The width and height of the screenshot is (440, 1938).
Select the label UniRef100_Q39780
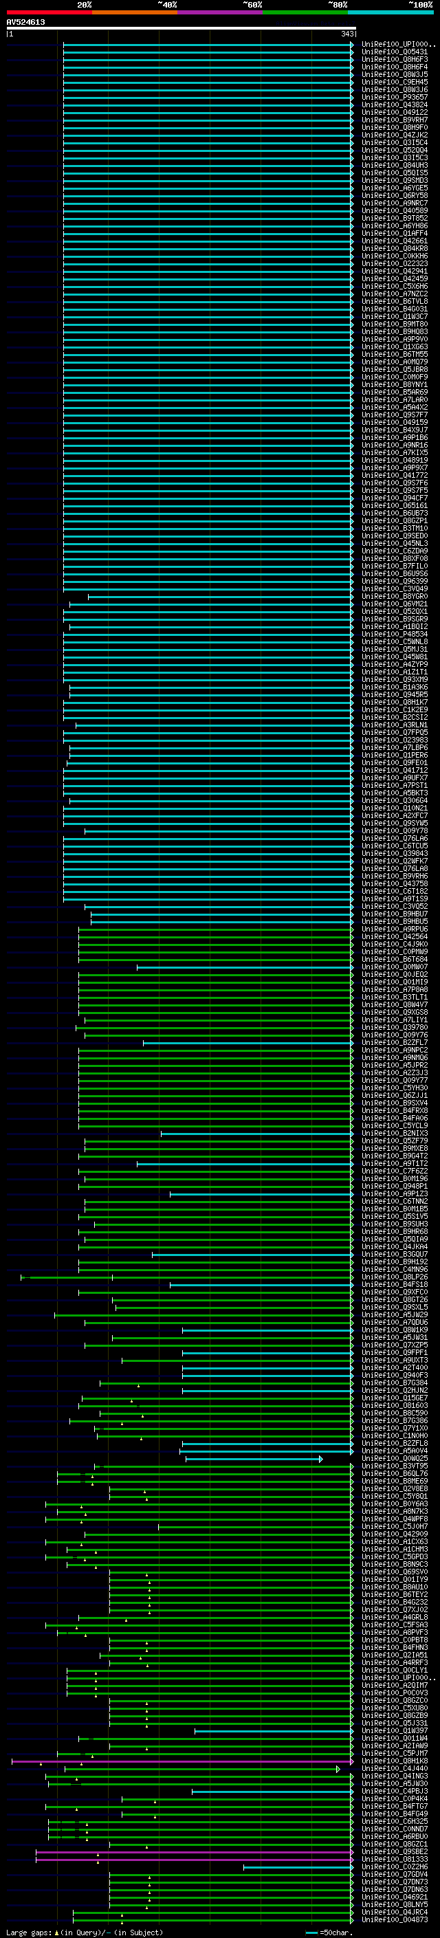(x=394, y=1028)
